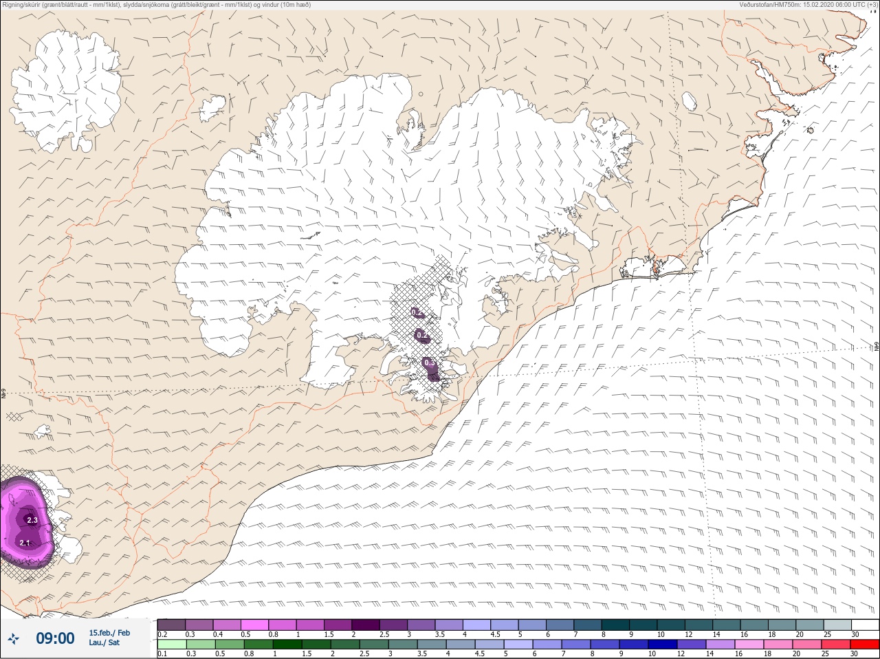Pick the bright pink 0.5 swatch in upper legend row
The width and height of the screenshot is (880, 659).
(x=255, y=625)
